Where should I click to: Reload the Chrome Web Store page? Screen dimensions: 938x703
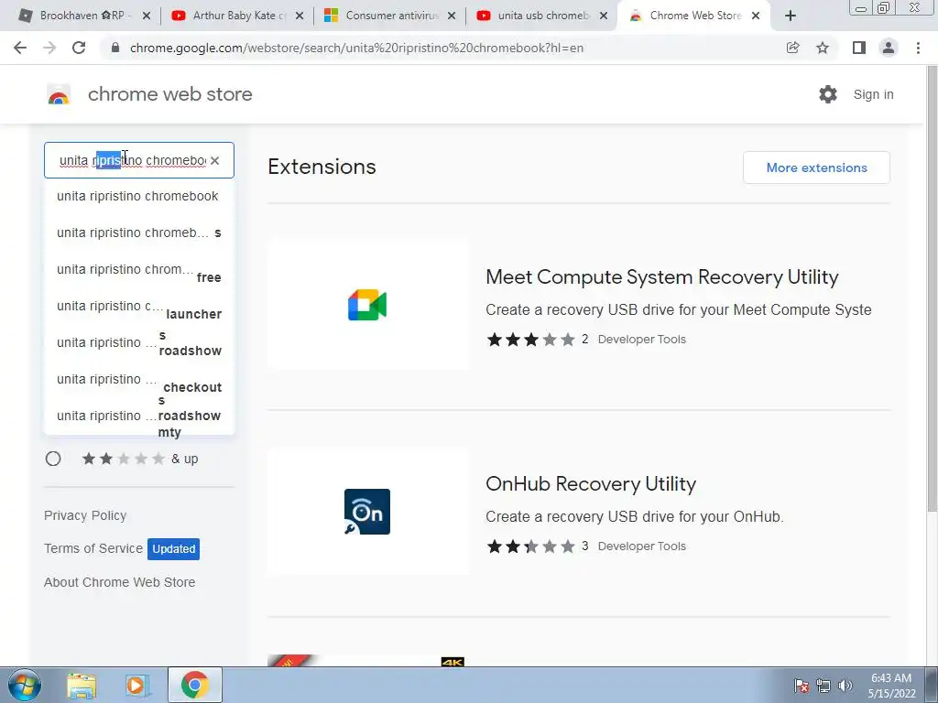click(79, 48)
